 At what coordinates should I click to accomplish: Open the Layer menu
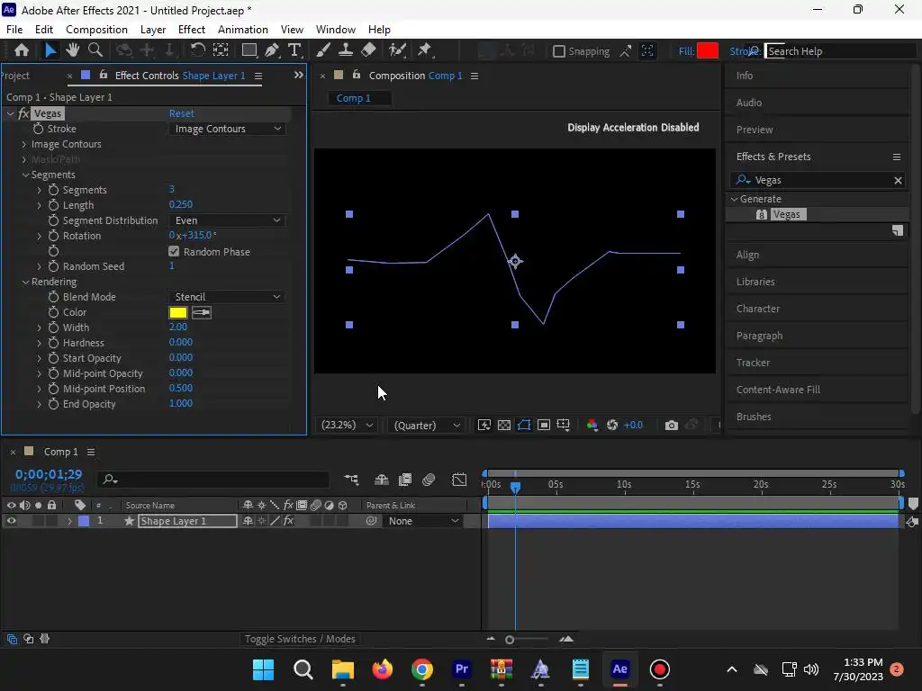tap(153, 30)
